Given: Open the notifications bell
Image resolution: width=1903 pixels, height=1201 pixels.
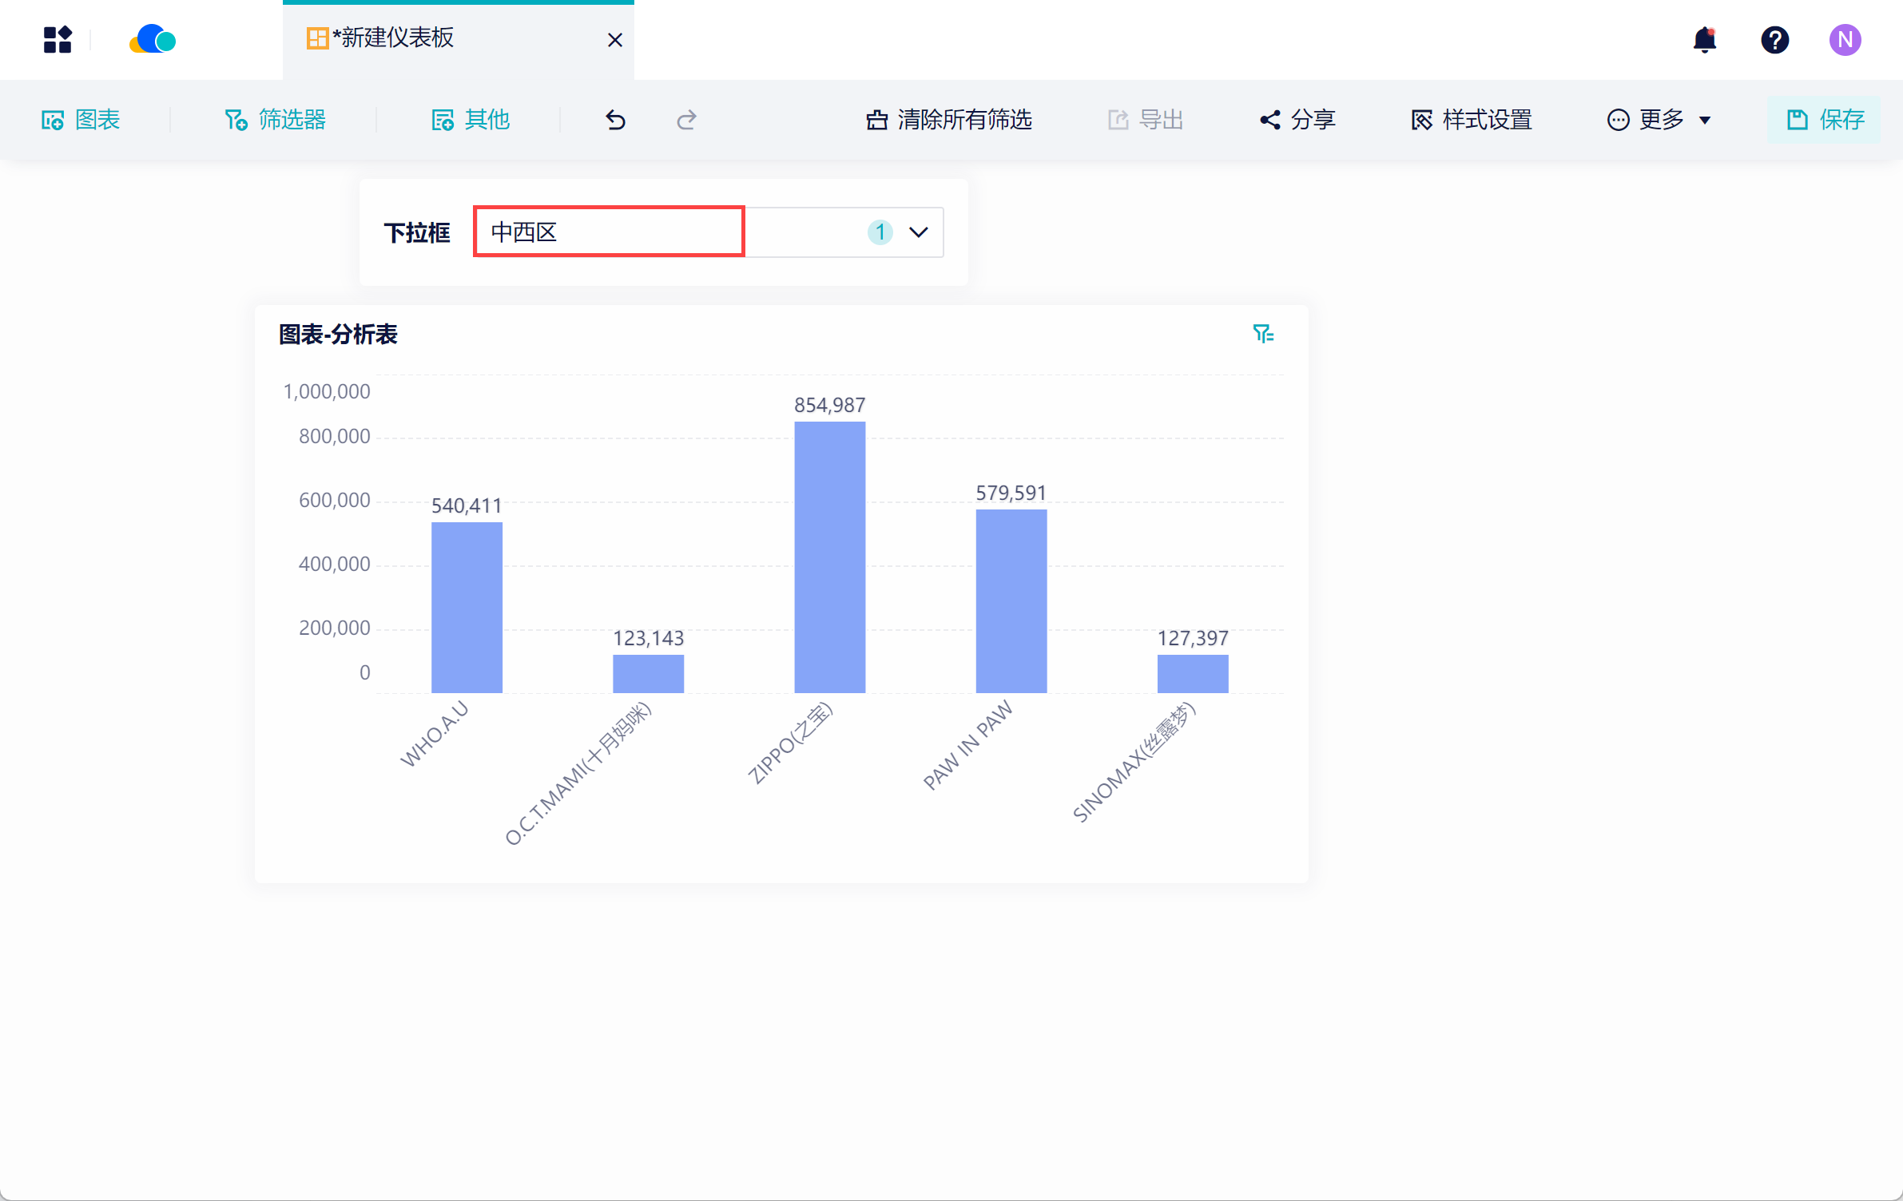Looking at the screenshot, I should (x=1704, y=39).
